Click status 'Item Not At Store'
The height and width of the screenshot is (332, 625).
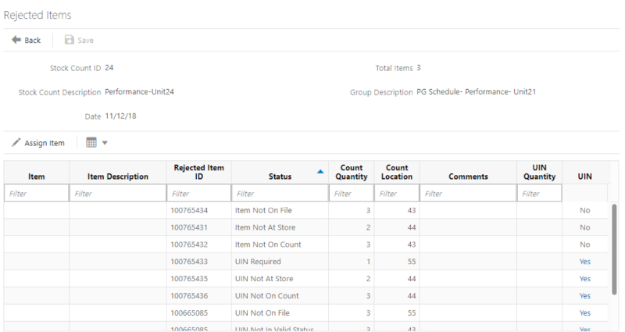pos(265,227)
